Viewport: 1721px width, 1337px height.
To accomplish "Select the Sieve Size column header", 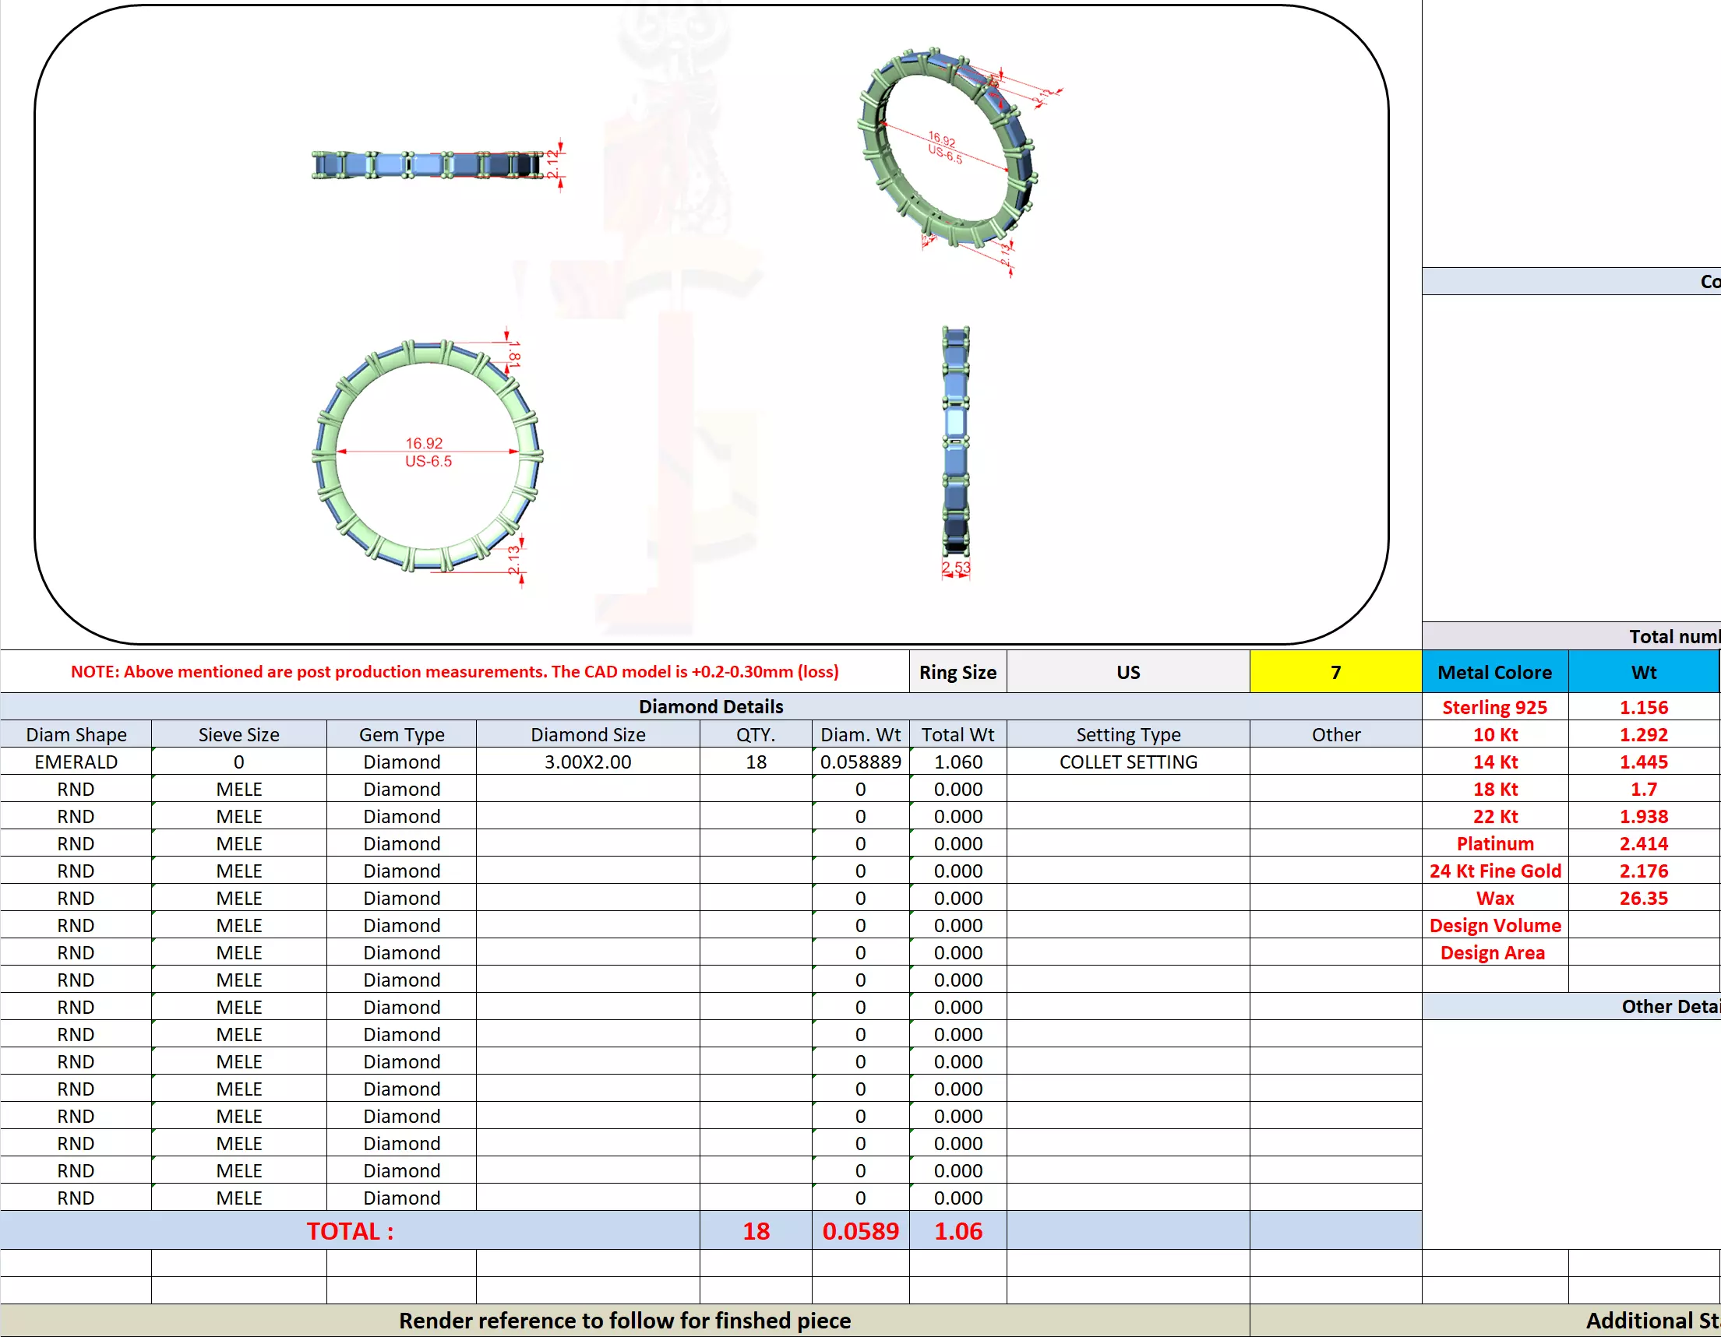I will coord(238,734).
